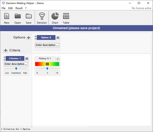View the pie Chart result
153x132 pixels.
click(55, 18)
